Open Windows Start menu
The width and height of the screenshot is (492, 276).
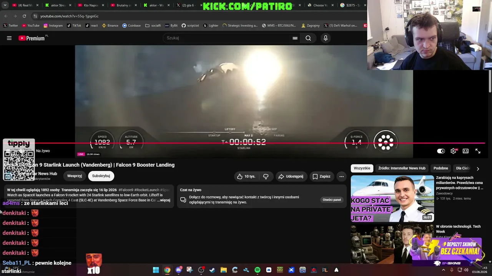[x=156, y=270]
